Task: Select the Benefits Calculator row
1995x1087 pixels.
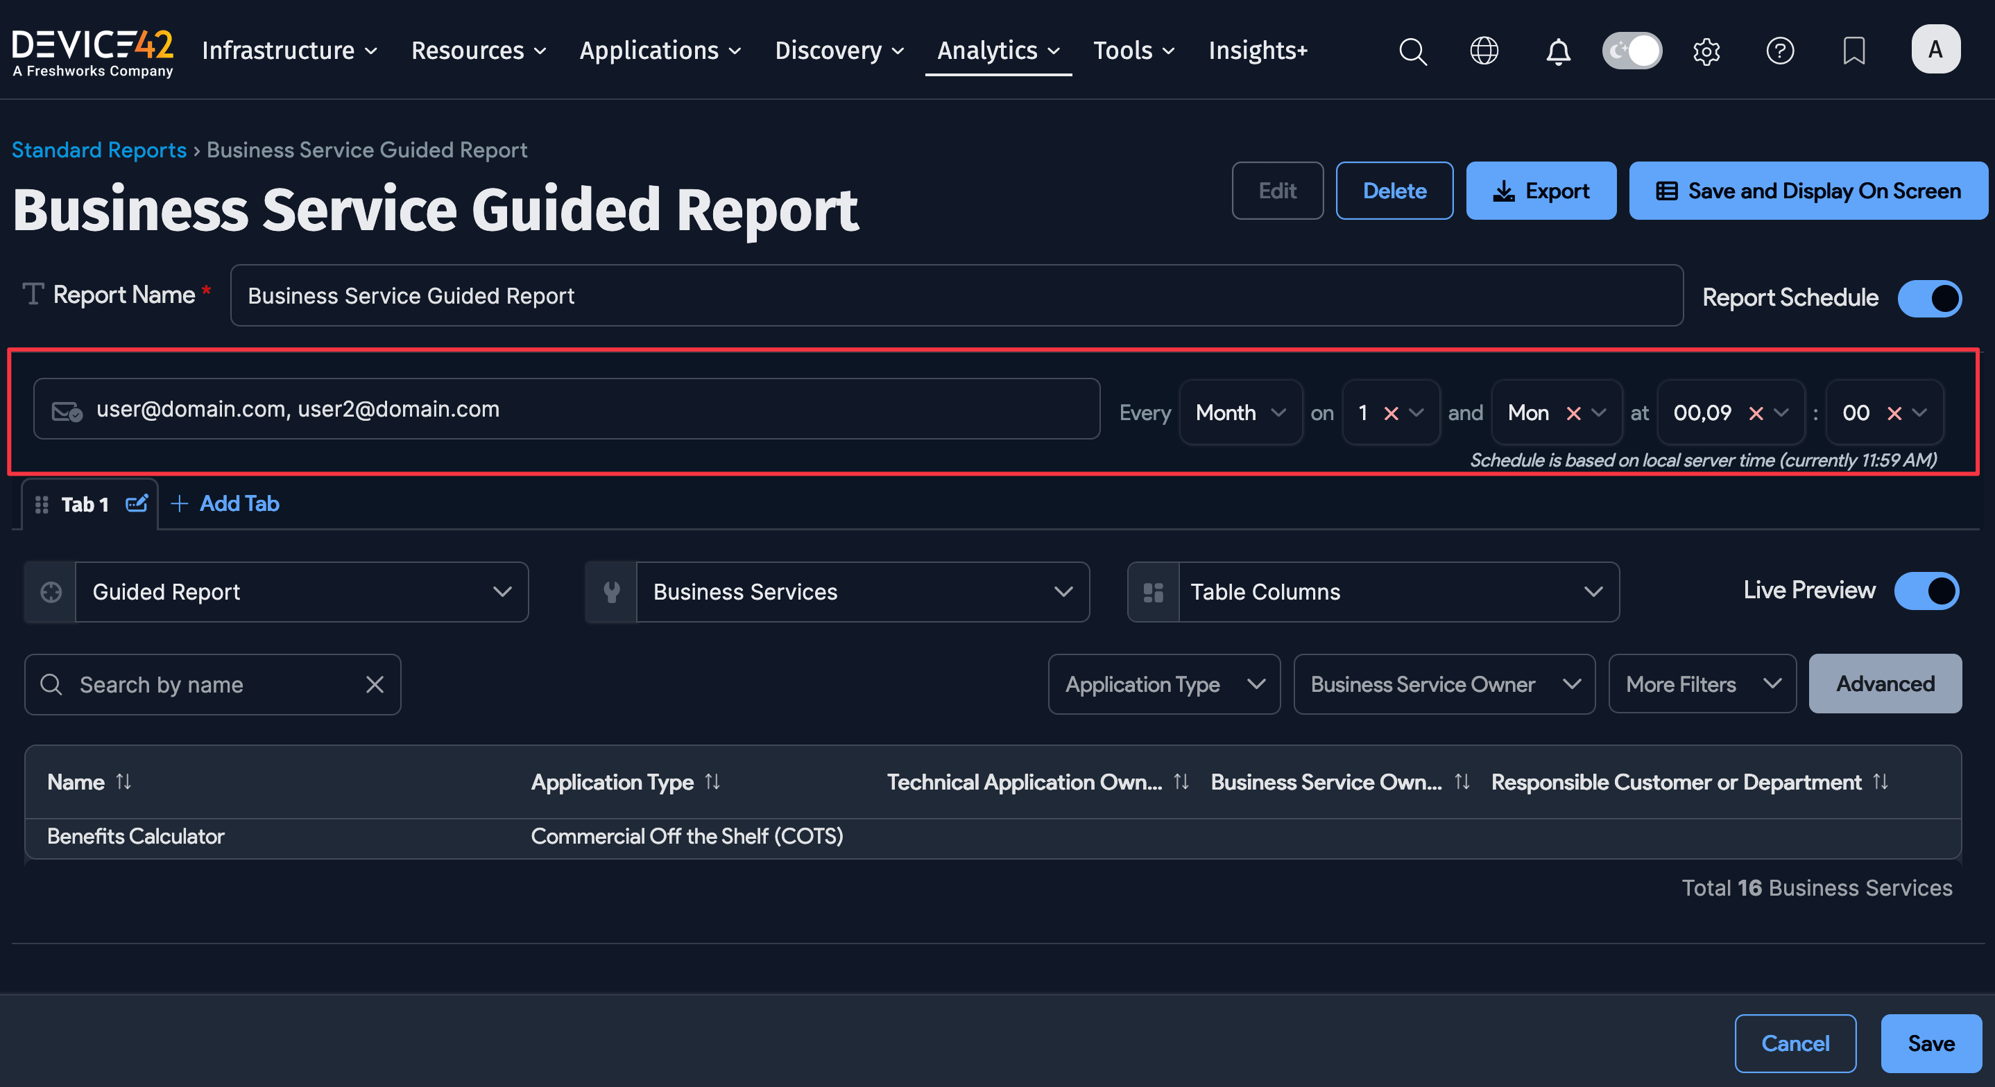Action: tap(993, 837)
